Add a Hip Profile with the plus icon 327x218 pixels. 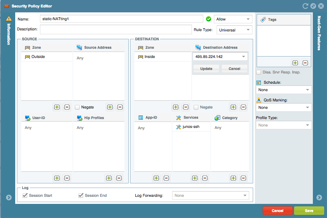109,178
